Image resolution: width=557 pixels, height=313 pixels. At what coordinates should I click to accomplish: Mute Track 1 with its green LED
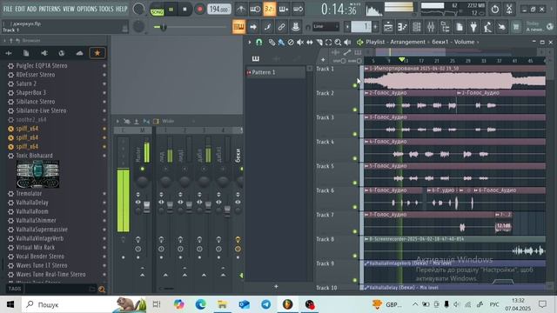354,85
